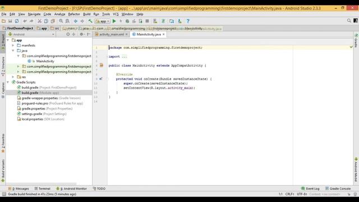
Task: Click the Make Project hammer icon
Action: (x=90, y=21)
